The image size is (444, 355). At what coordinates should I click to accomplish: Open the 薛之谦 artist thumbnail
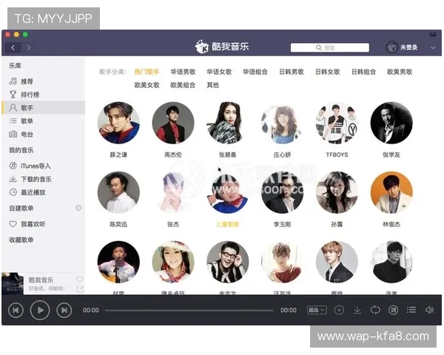click(x=118, y=123)
